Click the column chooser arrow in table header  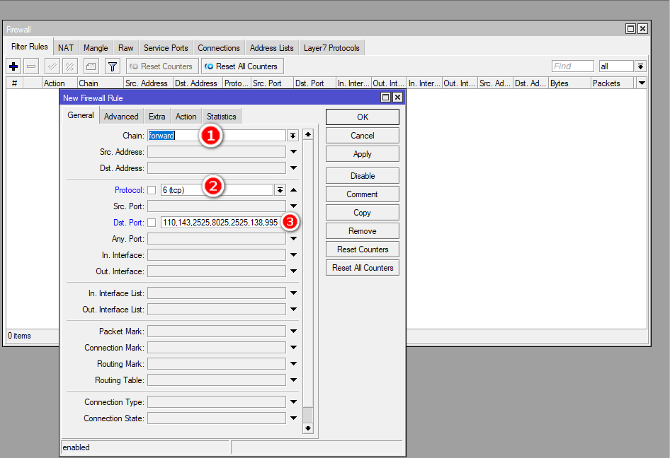642,83
